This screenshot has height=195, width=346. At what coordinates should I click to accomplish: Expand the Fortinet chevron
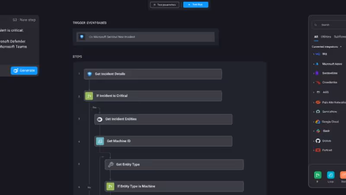314,150
